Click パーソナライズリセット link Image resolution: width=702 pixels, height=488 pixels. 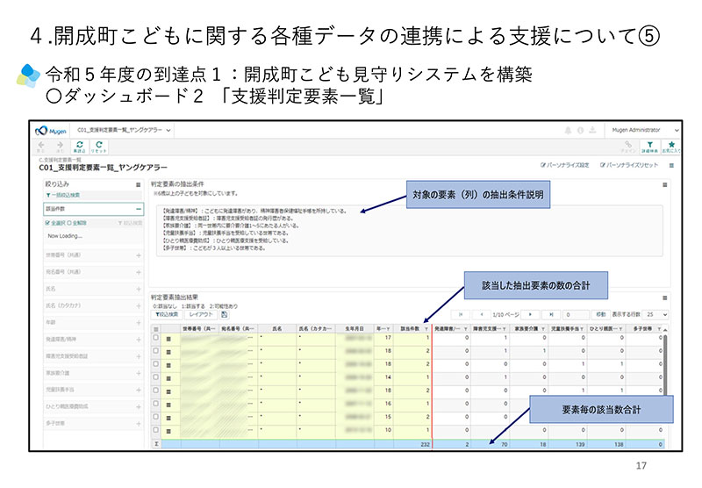pyautogui.click(x=629, y=165)
